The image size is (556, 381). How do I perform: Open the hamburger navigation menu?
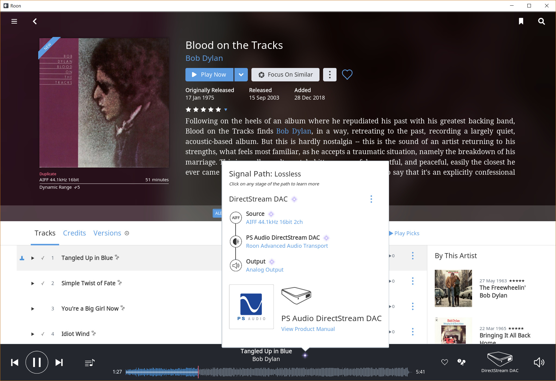[14, 21]
